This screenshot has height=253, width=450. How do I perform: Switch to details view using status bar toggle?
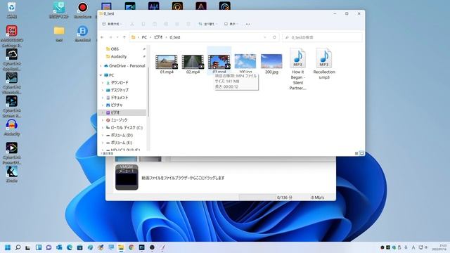coord(356,153)
